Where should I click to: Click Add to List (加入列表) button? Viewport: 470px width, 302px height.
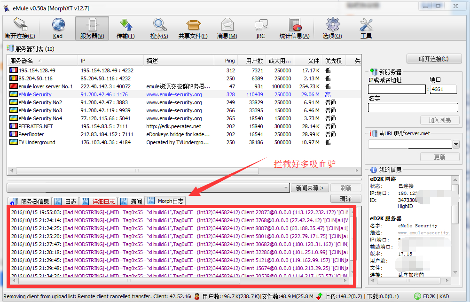click(439, 120)
